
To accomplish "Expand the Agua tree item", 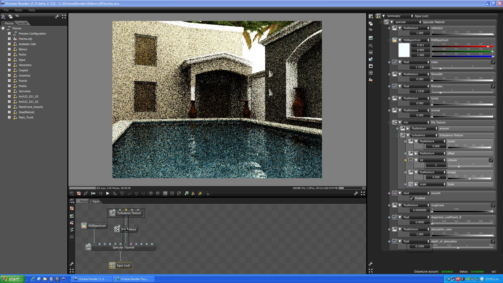I will coord(9,60).
